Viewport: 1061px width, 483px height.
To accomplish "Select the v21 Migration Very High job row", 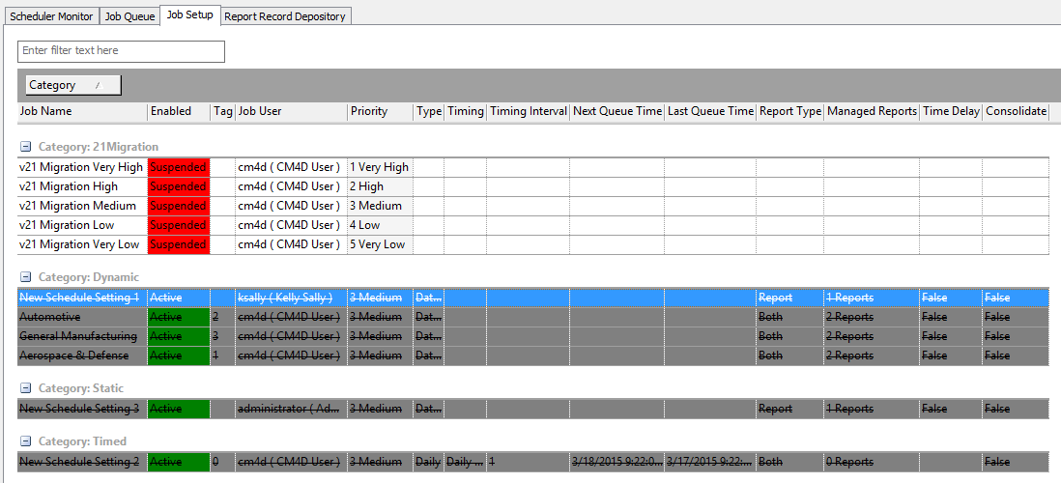I will [81, 167].
